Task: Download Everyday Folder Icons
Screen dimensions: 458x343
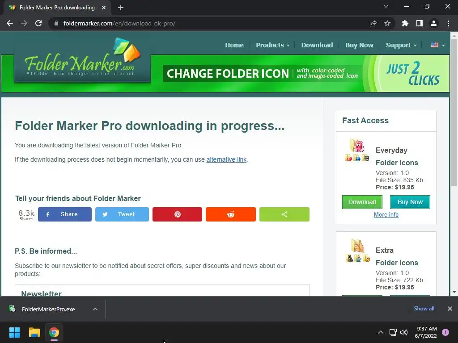Action: [362, 202]
